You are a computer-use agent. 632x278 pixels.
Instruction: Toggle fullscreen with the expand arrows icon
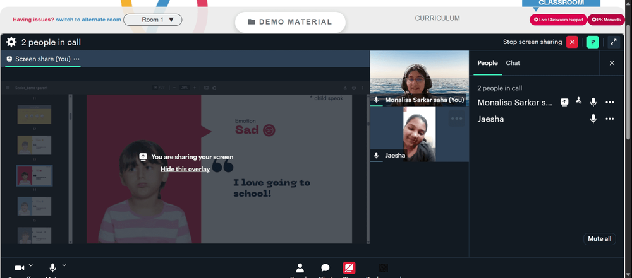tap(614, 42)
